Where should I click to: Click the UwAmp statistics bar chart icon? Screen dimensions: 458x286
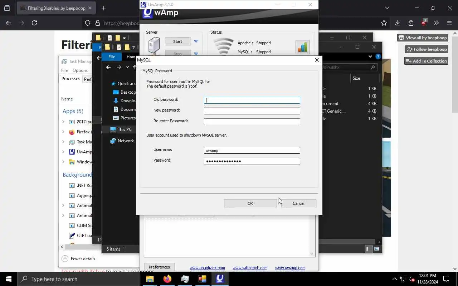302,47
